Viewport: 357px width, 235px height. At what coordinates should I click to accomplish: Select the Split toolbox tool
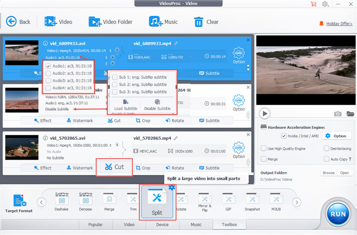click(157, 202)
